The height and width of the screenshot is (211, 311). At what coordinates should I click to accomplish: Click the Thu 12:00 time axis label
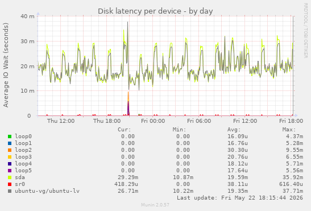click(x=61, y=121)
